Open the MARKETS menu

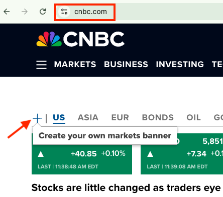coord(75,64)
